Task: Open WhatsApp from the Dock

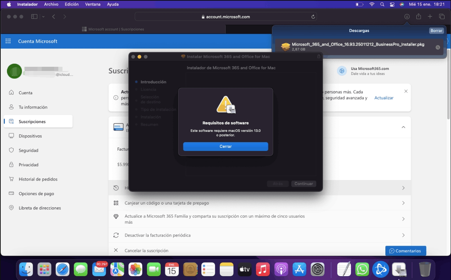Action: point(362,269)
